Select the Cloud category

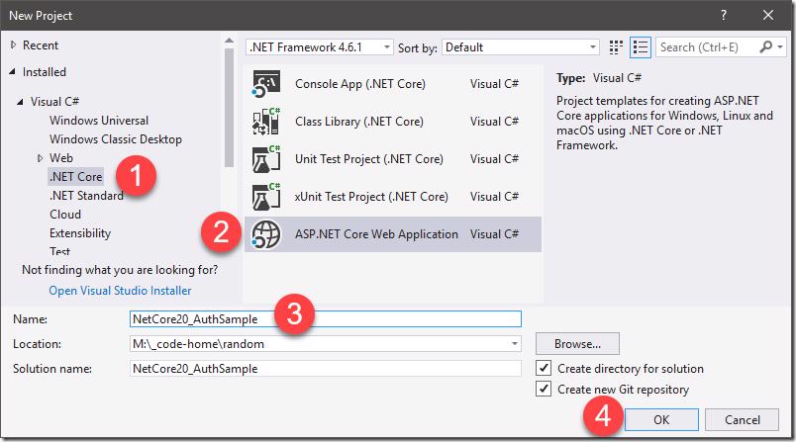click(x=65, y=215)
